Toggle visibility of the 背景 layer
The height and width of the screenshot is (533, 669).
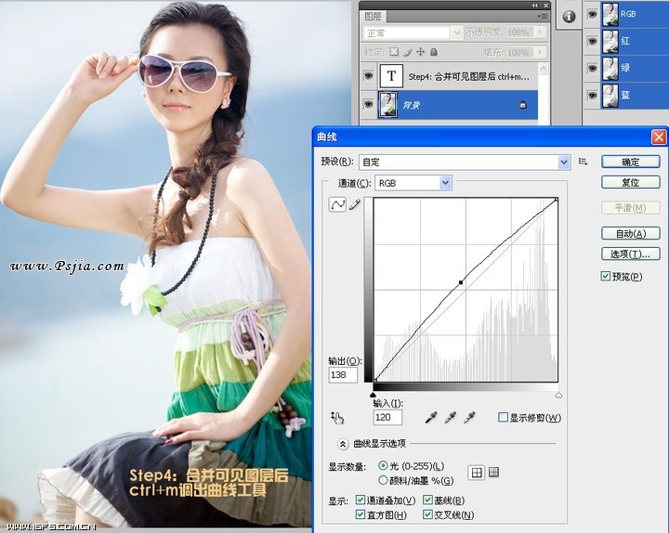(x=368, y=105)
